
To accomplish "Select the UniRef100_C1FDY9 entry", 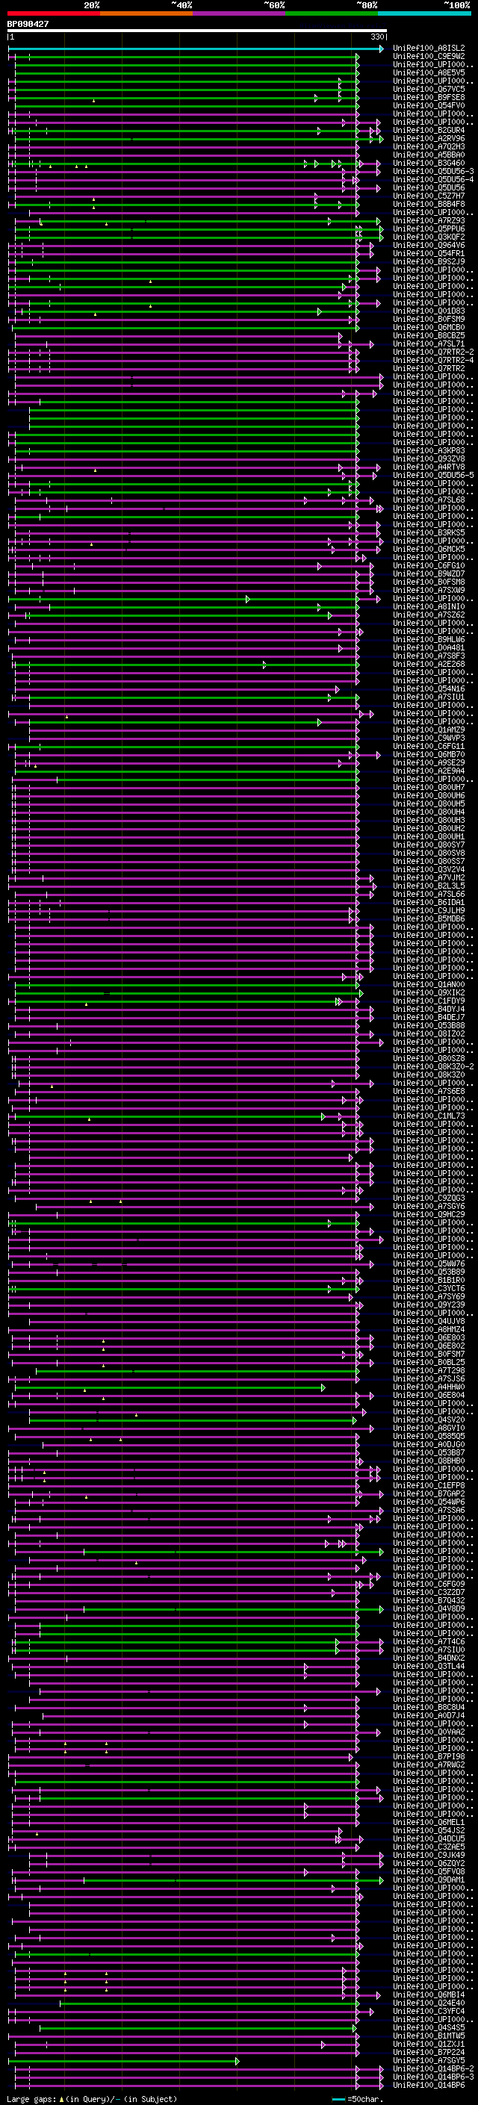I will pyautogui.click(x=429, y=1001).
